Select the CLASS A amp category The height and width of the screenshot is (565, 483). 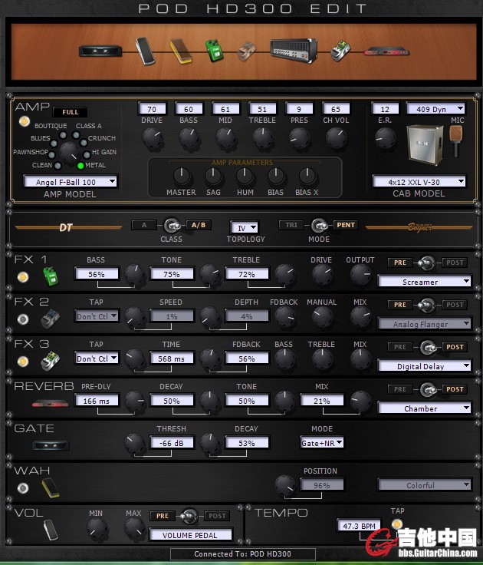pos(76,135)
